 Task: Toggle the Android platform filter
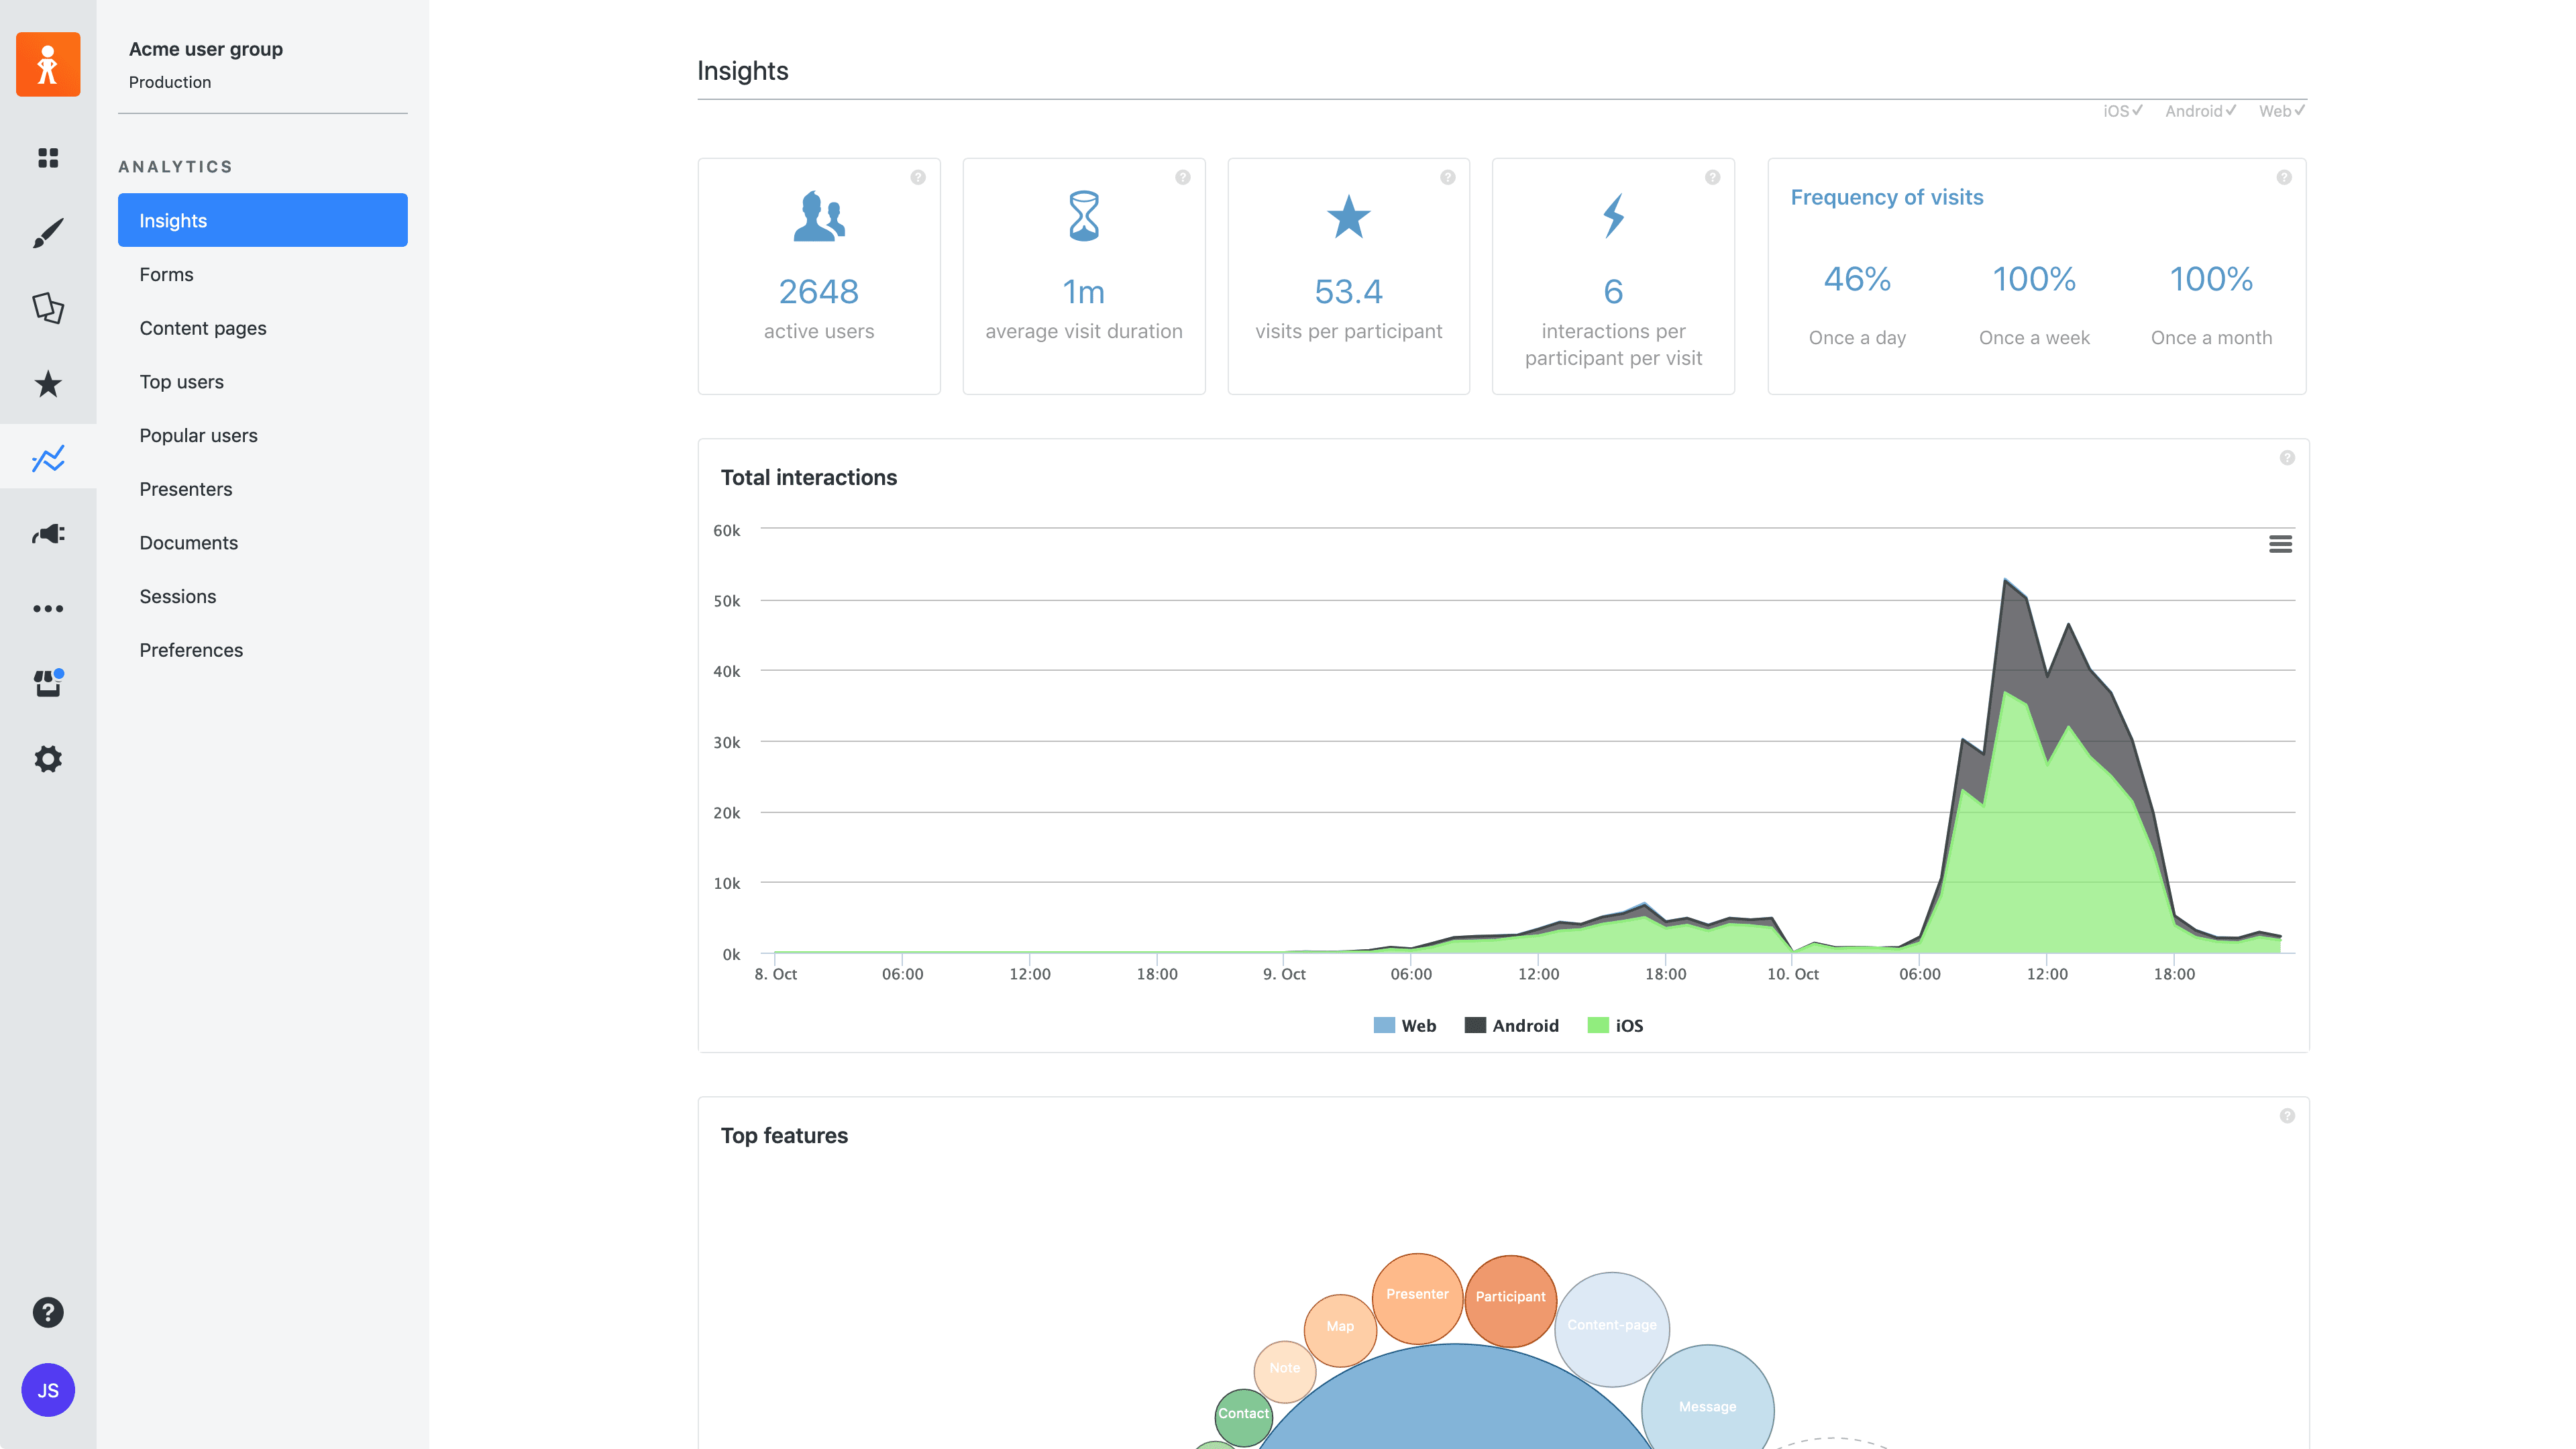(x=2200, y=111)
